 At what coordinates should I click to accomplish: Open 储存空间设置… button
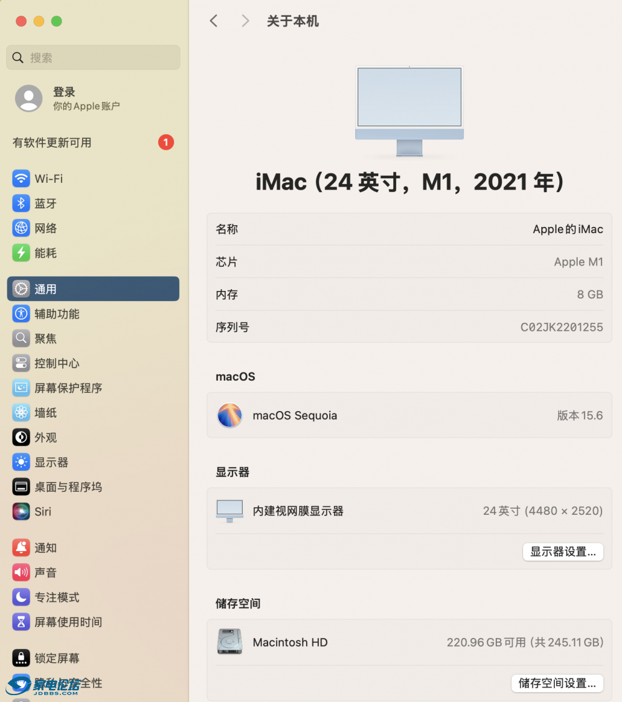pyautogui.click(x=557, y=683)
